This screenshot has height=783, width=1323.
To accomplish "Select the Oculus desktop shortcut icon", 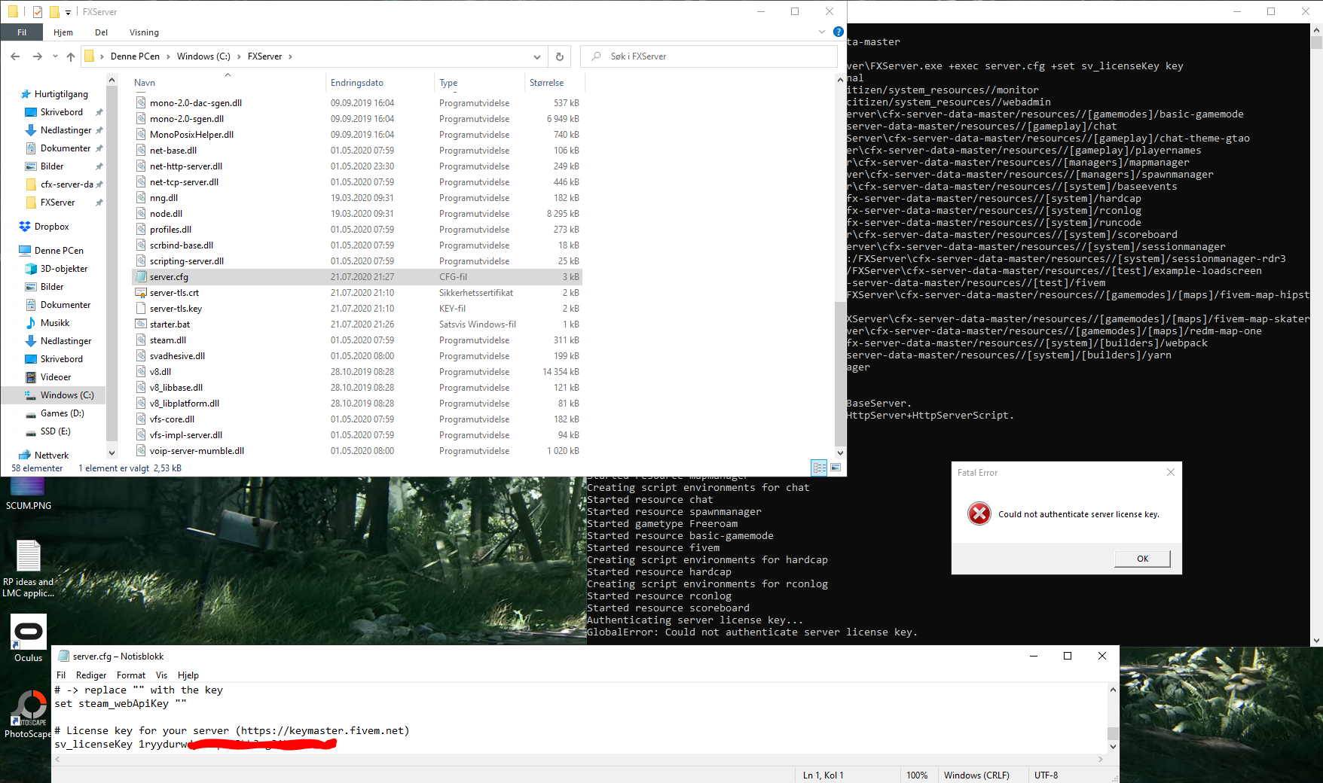I will (29, 638).
